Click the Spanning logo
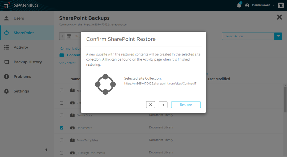Viewport: 287px width, 157px height. tap(21, 5)
